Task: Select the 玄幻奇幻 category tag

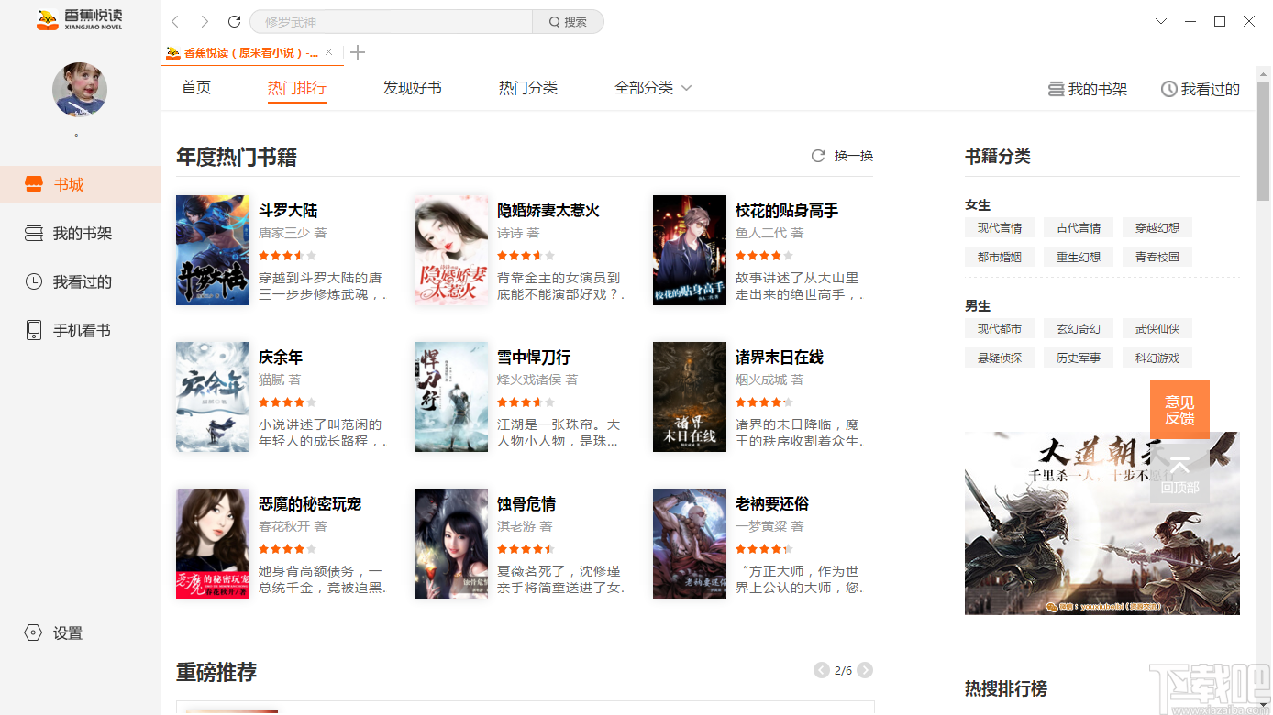Action: (x=1079, y=329)
